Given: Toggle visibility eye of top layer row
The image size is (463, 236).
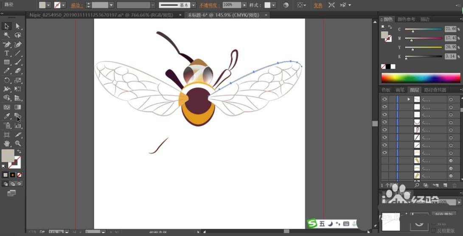Looking at the screenshot, I should tap(384, 99).
